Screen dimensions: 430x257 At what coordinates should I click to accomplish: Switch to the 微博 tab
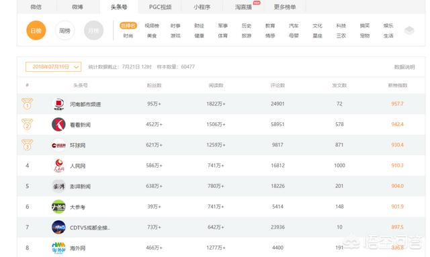click(x=77, y=7)
